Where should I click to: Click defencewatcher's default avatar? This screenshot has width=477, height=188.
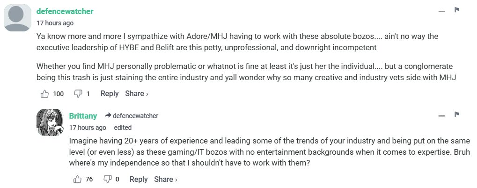[17, 18]
